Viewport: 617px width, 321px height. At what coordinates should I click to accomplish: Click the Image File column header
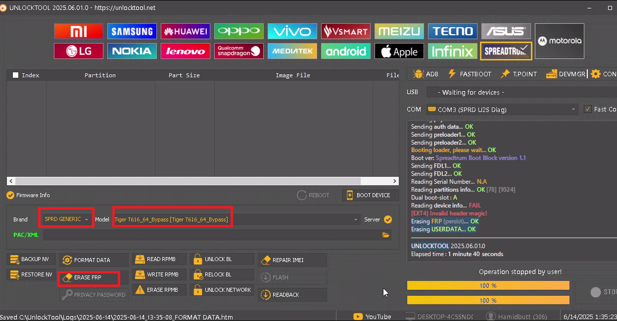(x=293, y=75)
